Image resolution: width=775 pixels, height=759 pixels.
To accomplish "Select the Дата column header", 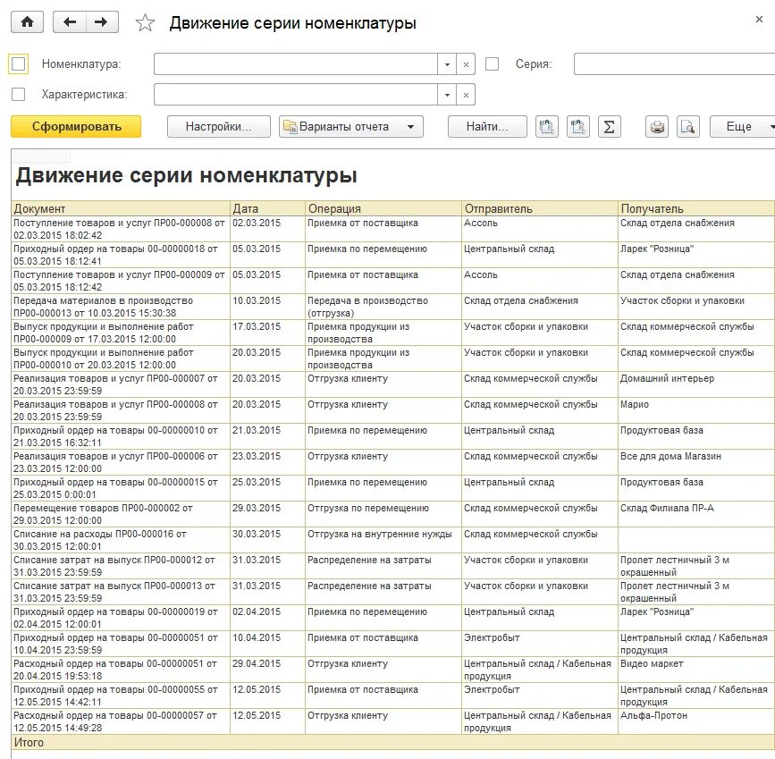I will tap(267, 208).
